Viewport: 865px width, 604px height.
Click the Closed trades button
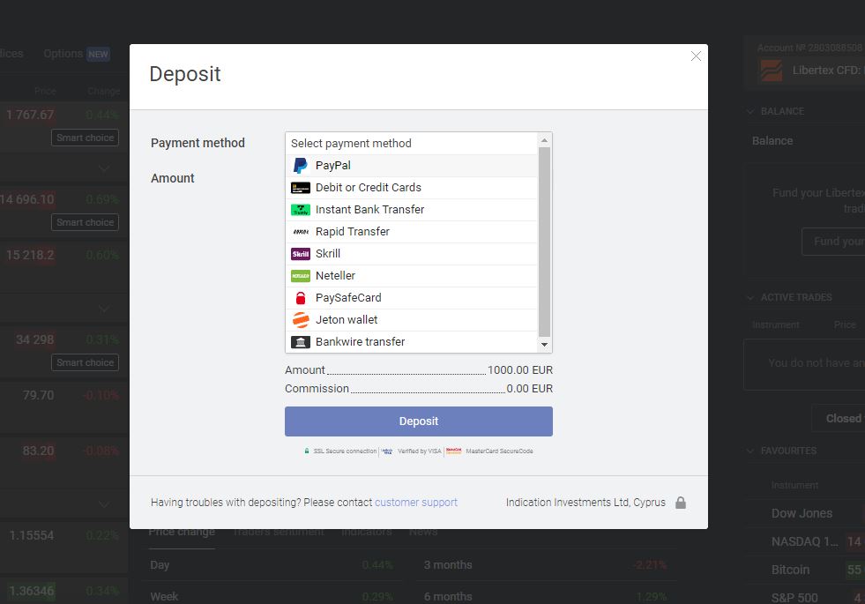pos(839,418)
